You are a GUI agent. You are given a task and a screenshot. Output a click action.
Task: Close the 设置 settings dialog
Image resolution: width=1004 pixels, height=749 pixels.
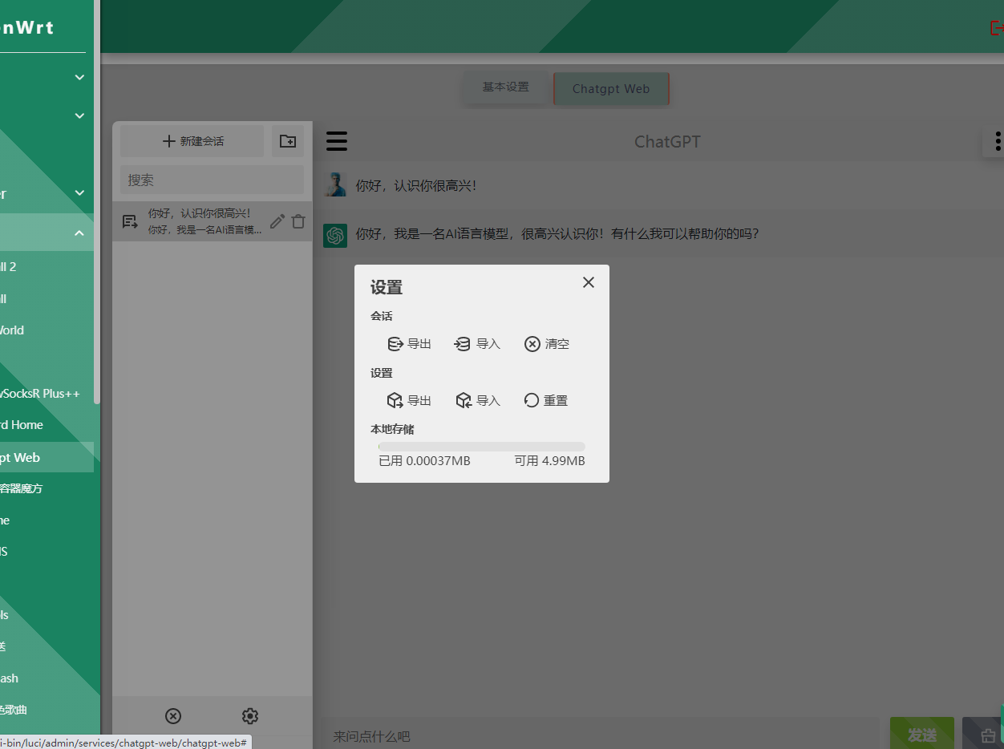[x=589, y=282]
